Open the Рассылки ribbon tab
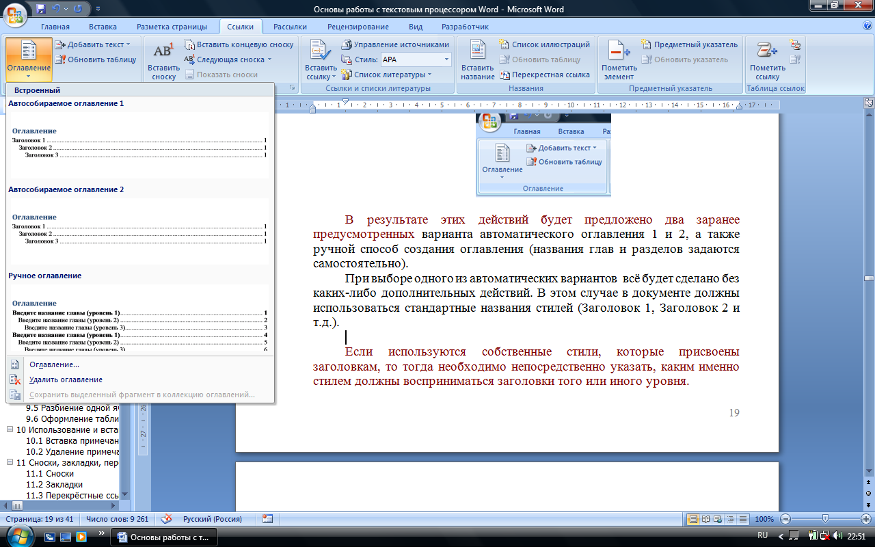The image size is (875, 547). point(290,27)
